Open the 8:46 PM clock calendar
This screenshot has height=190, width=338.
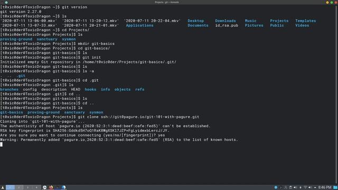pos(325,187)
